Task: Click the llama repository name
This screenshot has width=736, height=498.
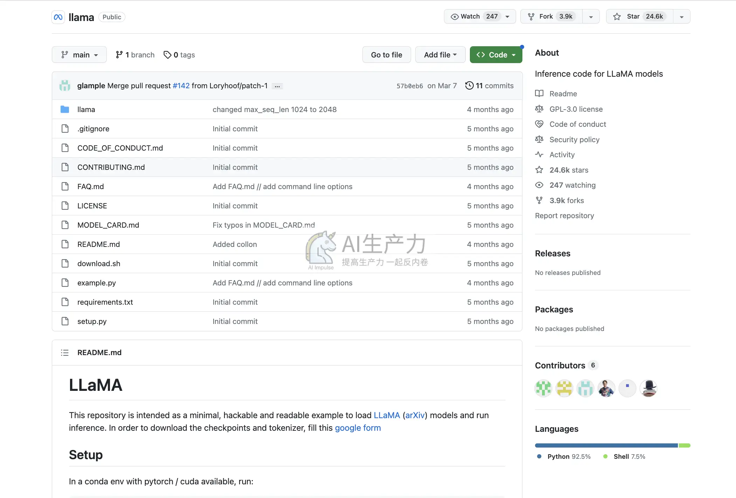Action: point(81,17)
